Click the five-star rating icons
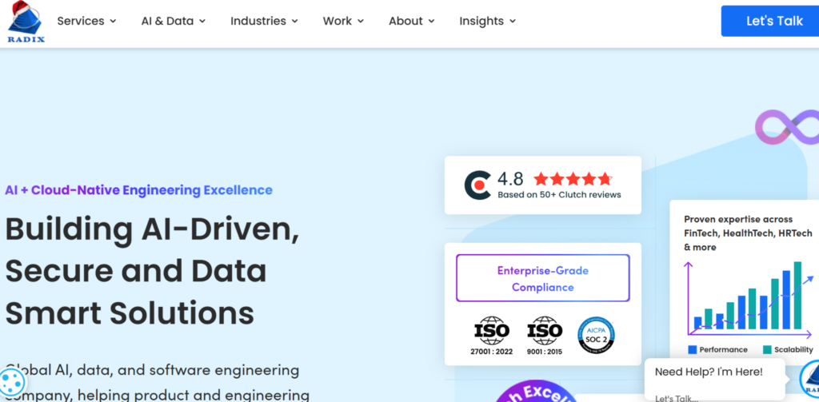 click(572, 179)
